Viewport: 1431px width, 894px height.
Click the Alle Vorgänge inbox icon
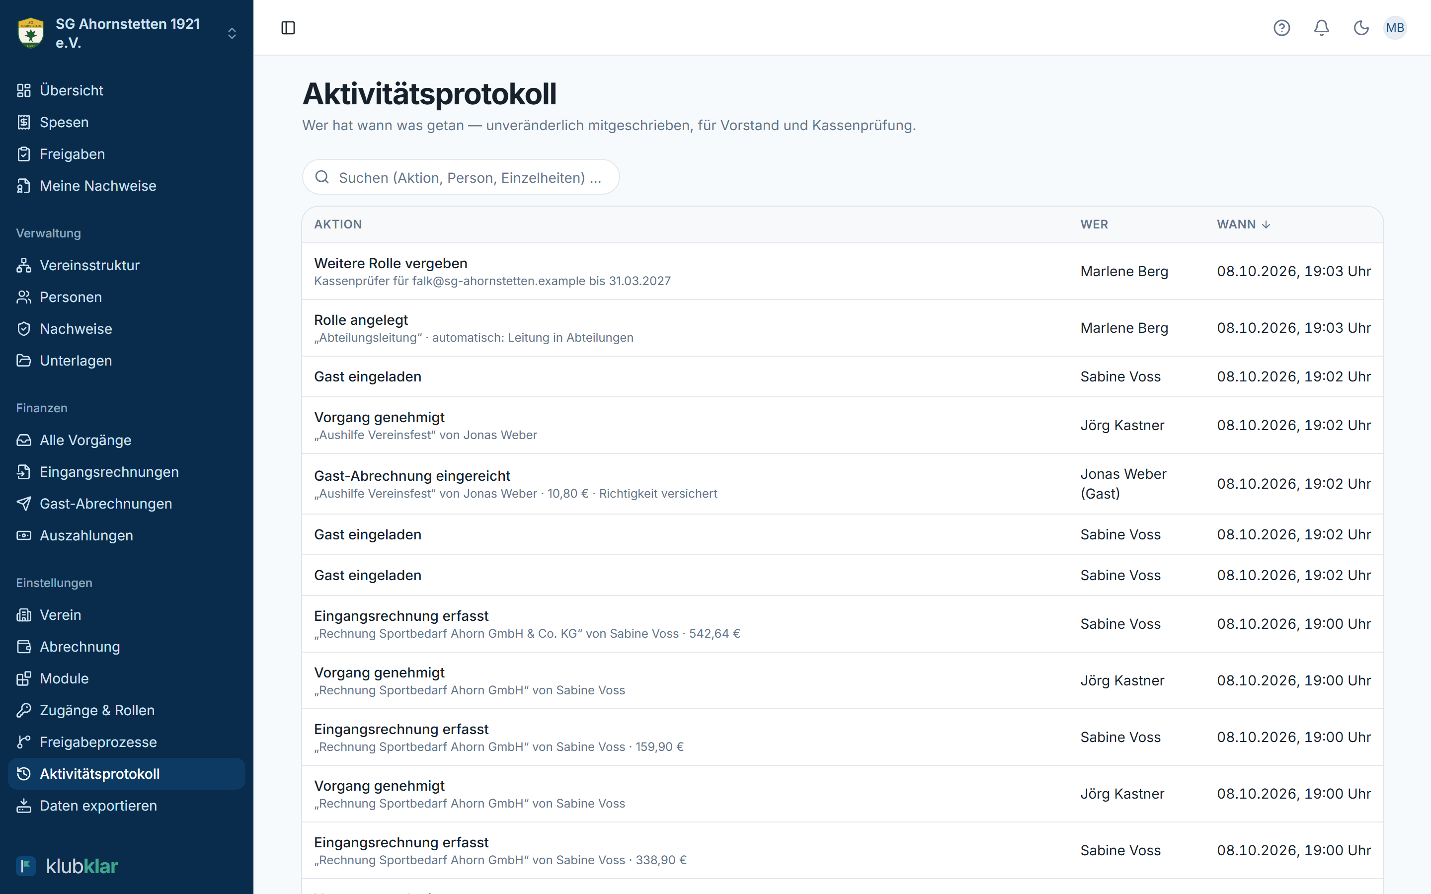coord(24,441)
